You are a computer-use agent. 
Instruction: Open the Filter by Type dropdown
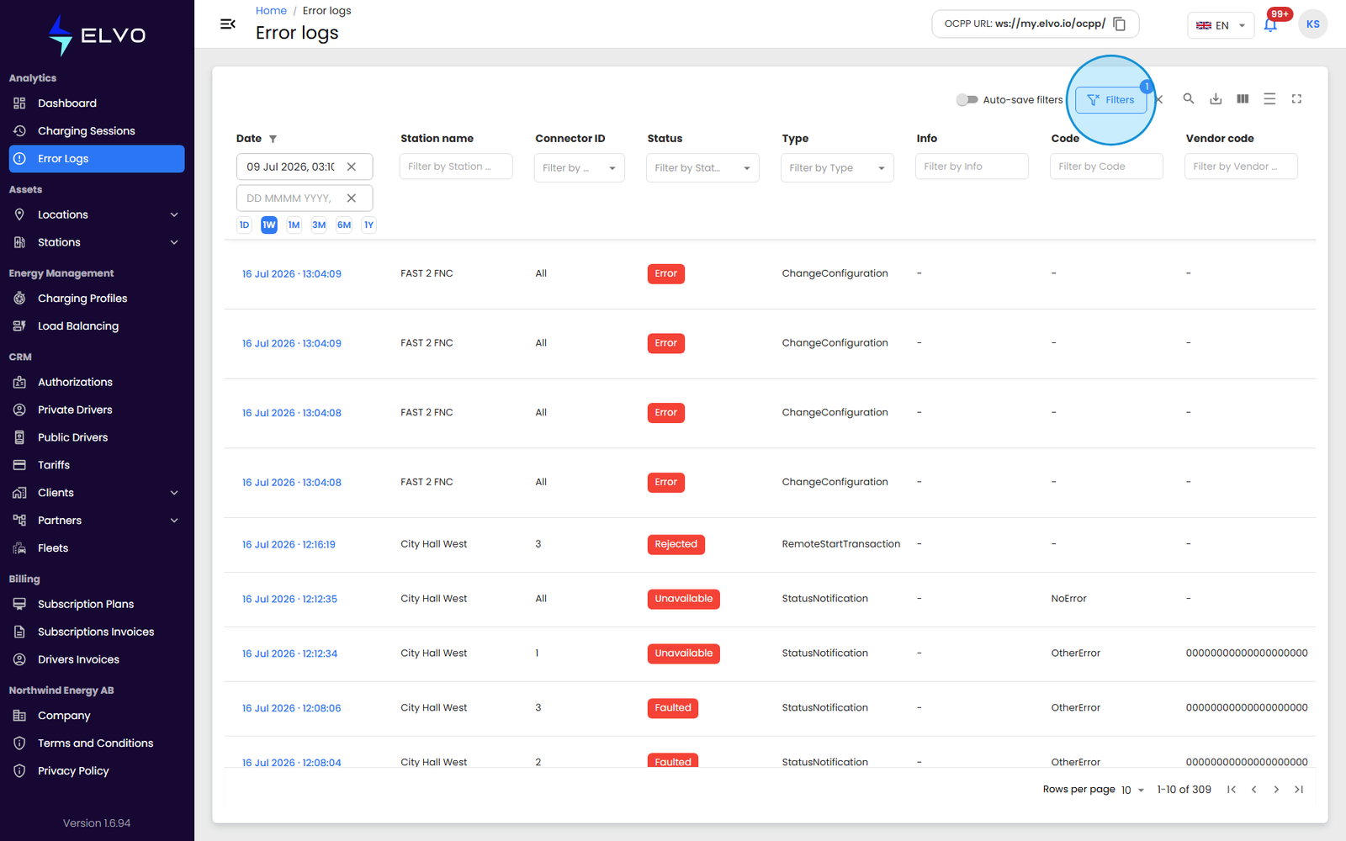pos(837,167)
